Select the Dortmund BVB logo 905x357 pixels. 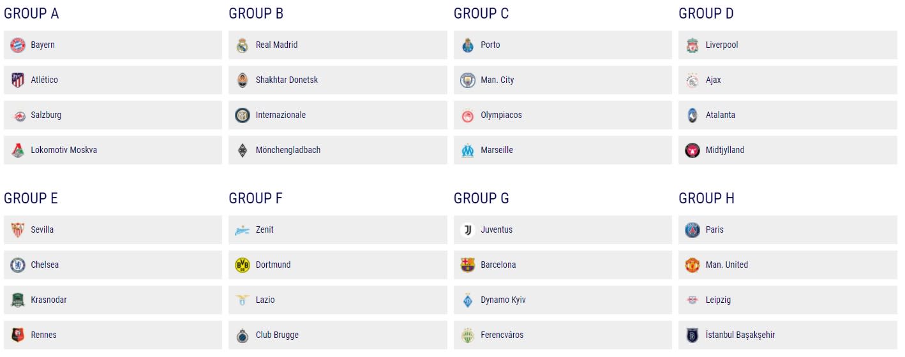coord(243,265)
